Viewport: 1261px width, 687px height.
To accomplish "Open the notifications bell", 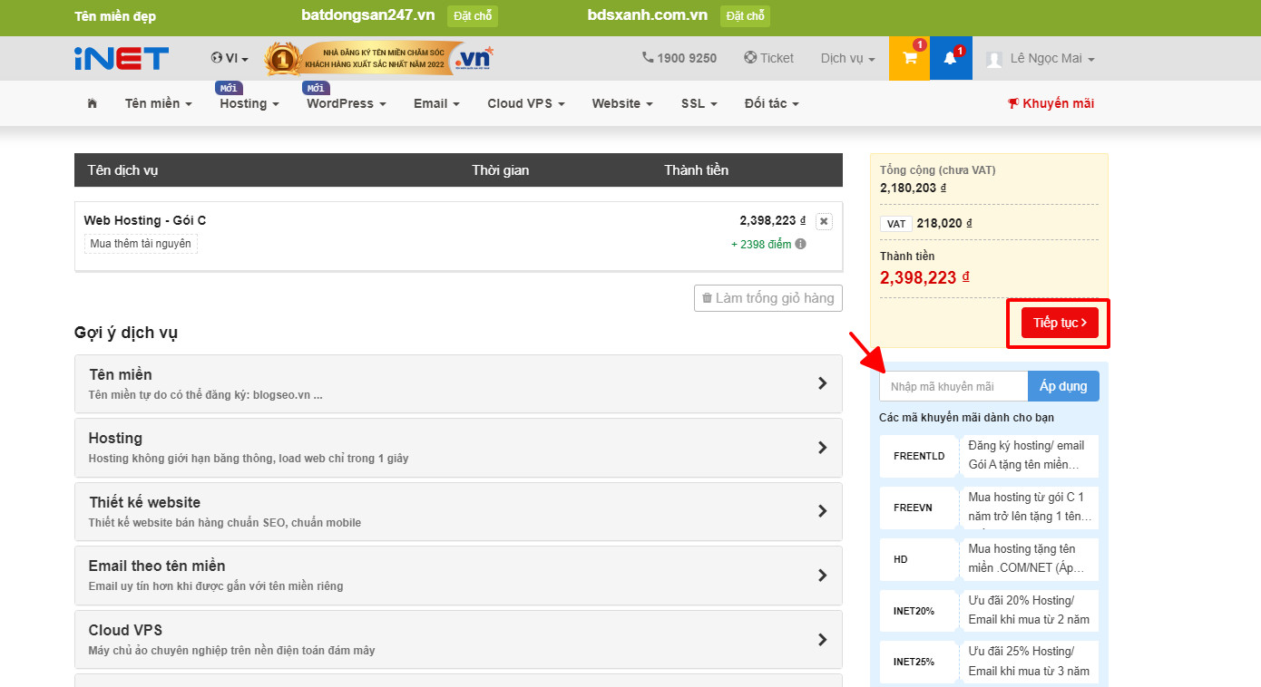I will [x=951, y=58].
